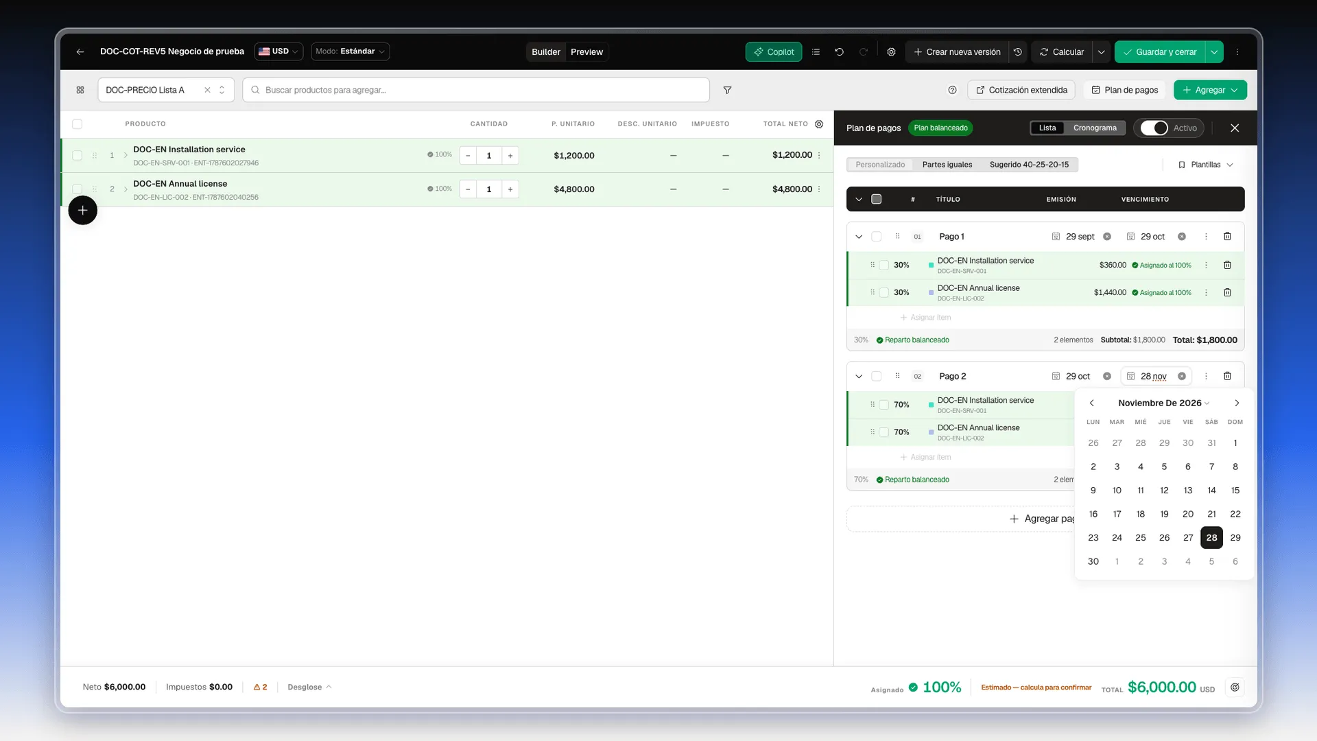Viewport: 1317px width, 741px height.
Task: Open the Guardar y cerrar dropdown arrow
Action: click(1214, 52)
